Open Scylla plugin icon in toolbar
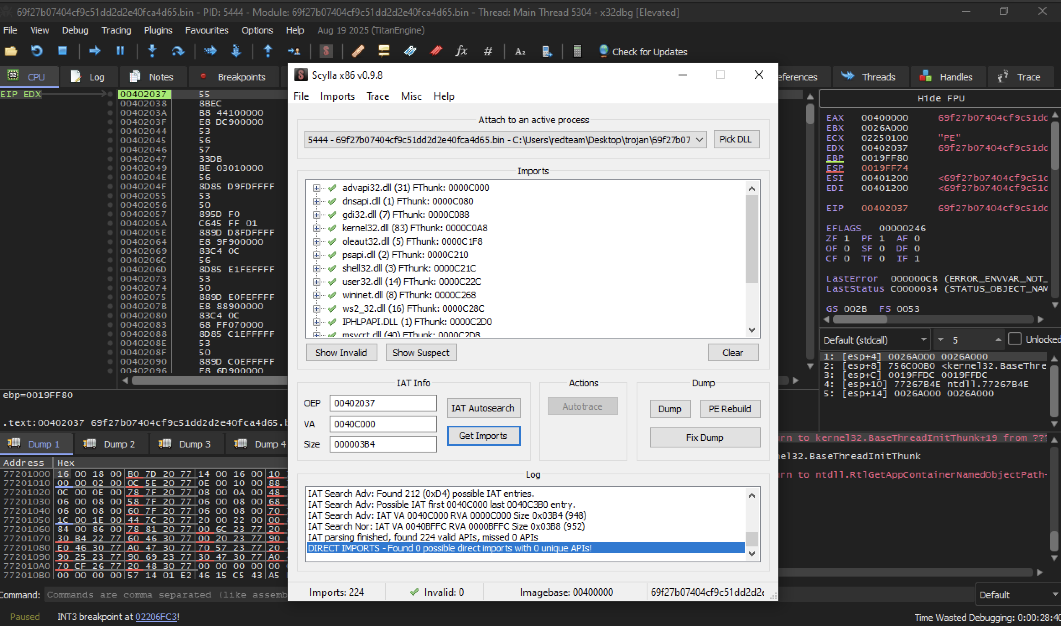Screen dimensions: 1061x626 click(325, 52)
